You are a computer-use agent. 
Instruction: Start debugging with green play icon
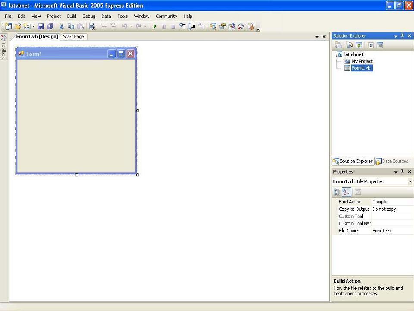click(x=155, y=26)
